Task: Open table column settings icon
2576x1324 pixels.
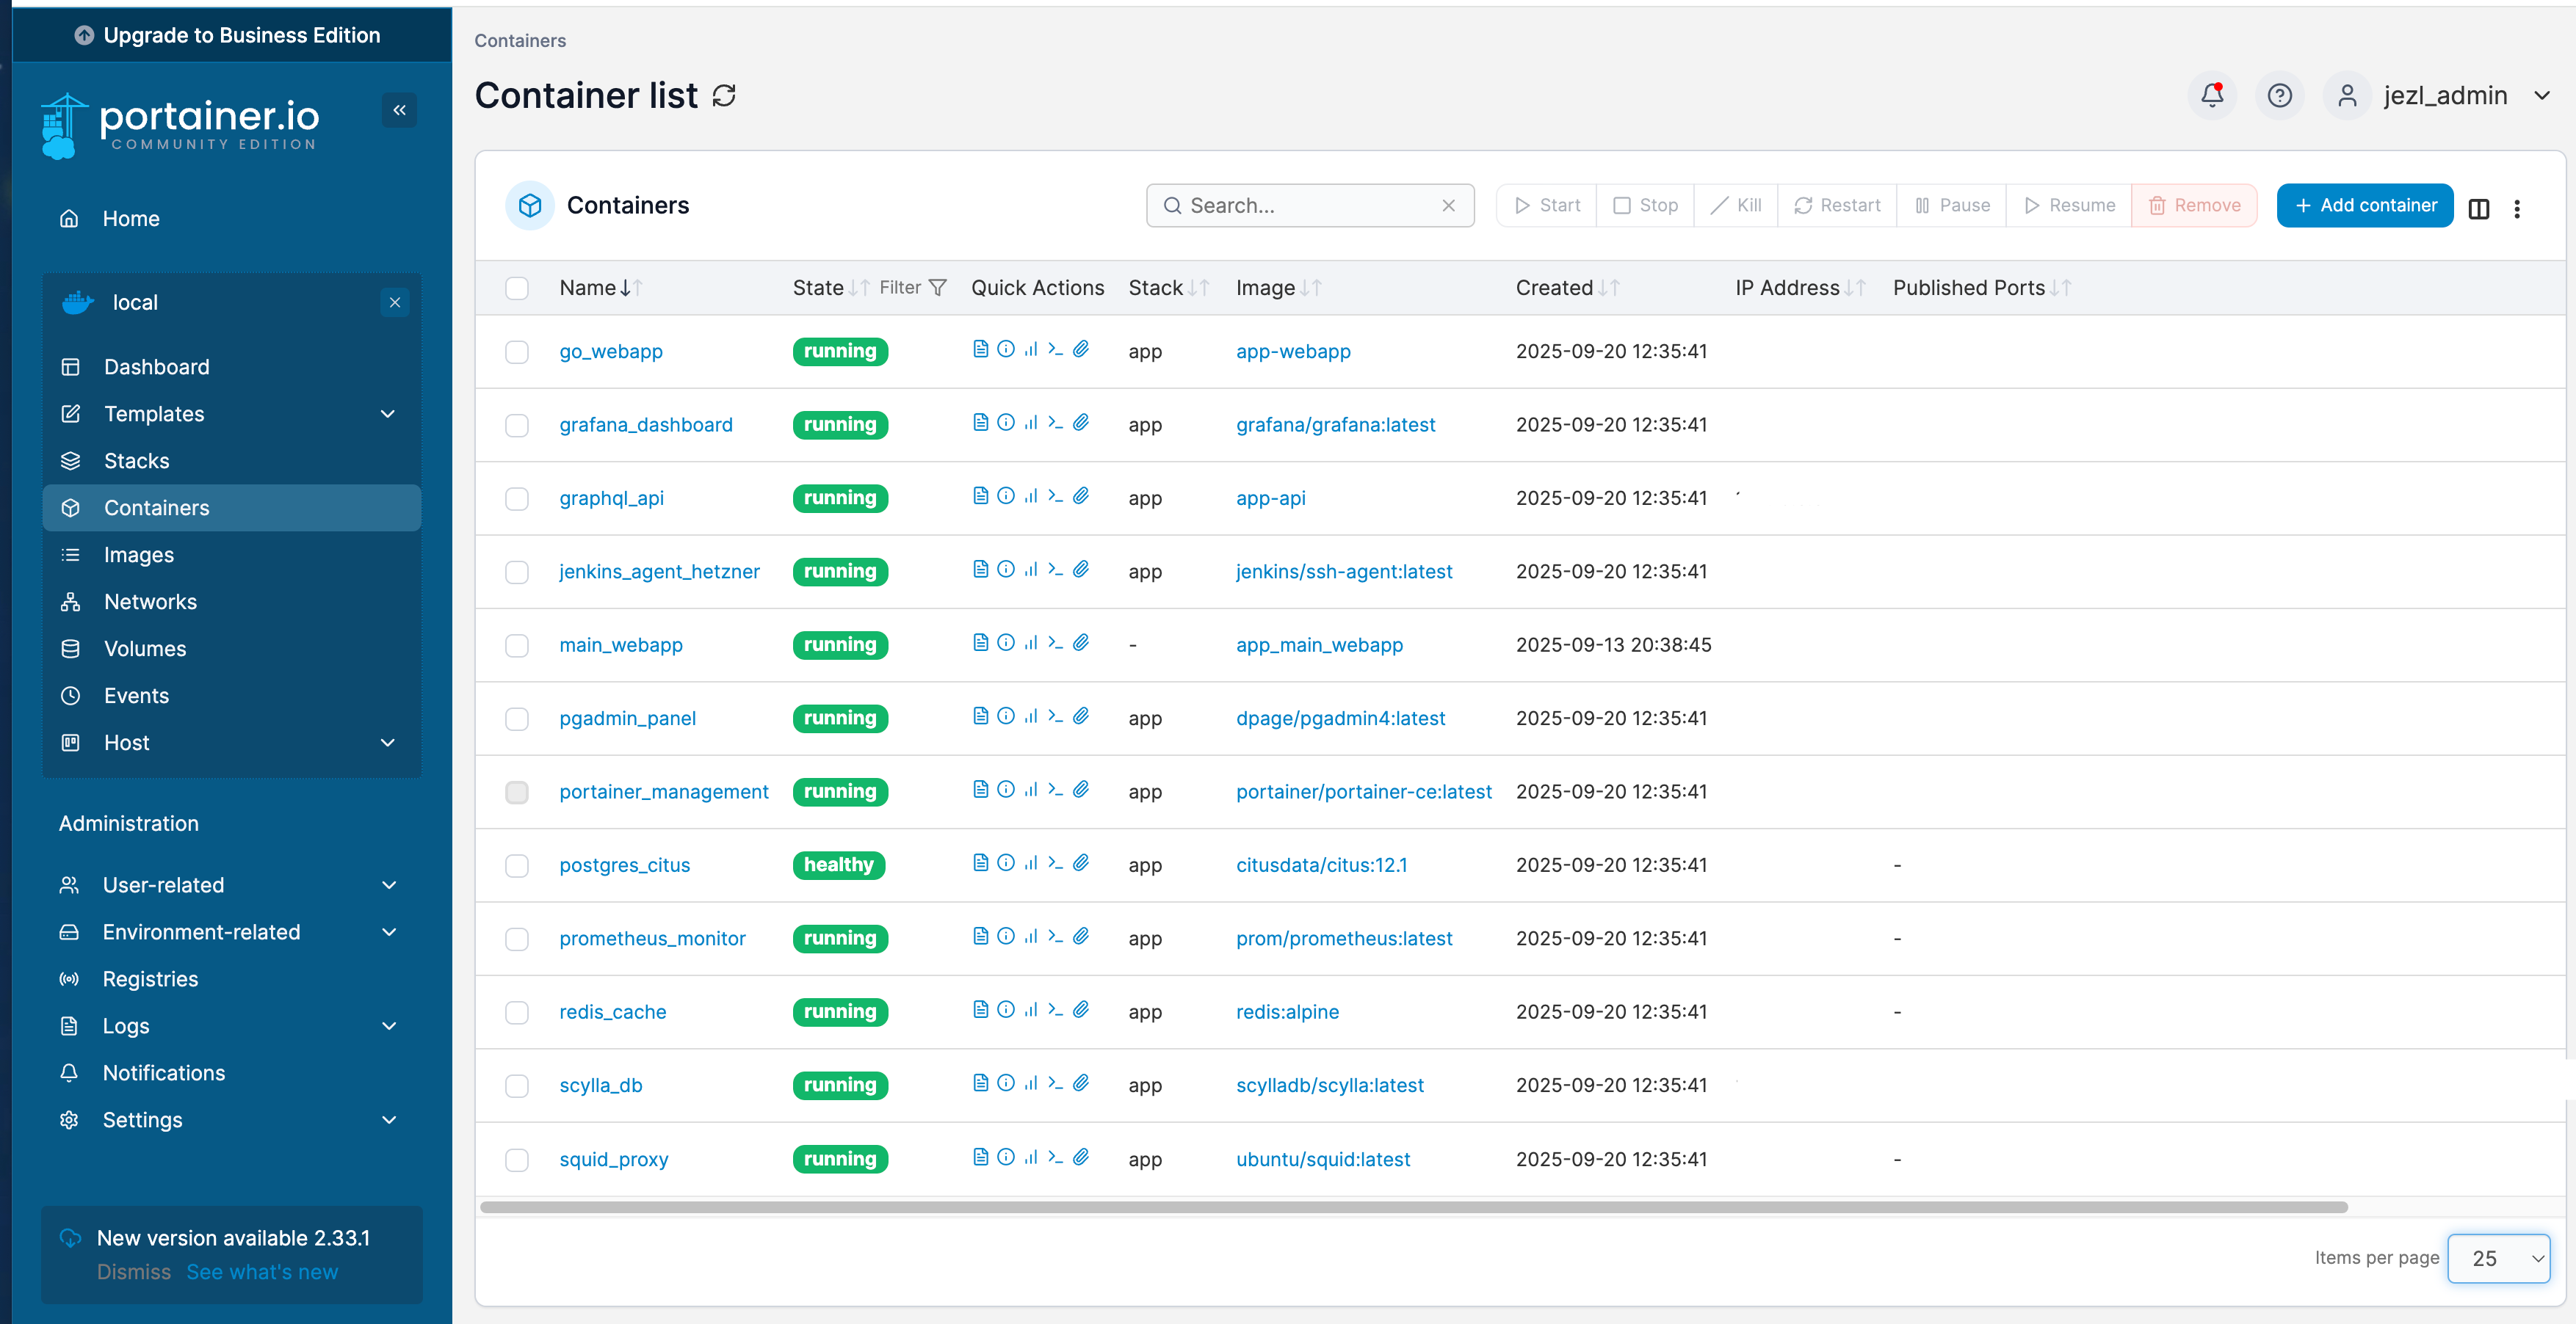Action: pyautogui.click(x=2478, y=208)
